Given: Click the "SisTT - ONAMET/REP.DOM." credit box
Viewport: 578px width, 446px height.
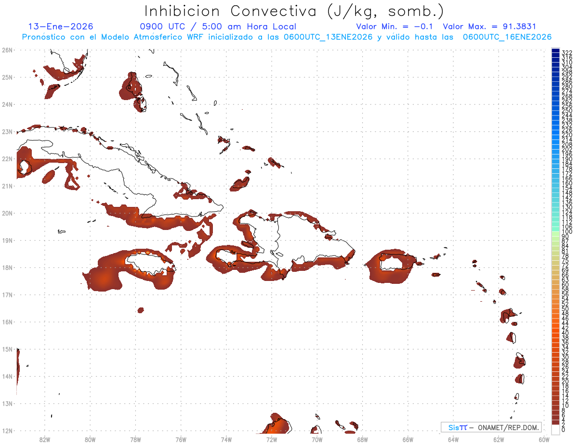Looking at the screenshot, I should tap(491, 427).
